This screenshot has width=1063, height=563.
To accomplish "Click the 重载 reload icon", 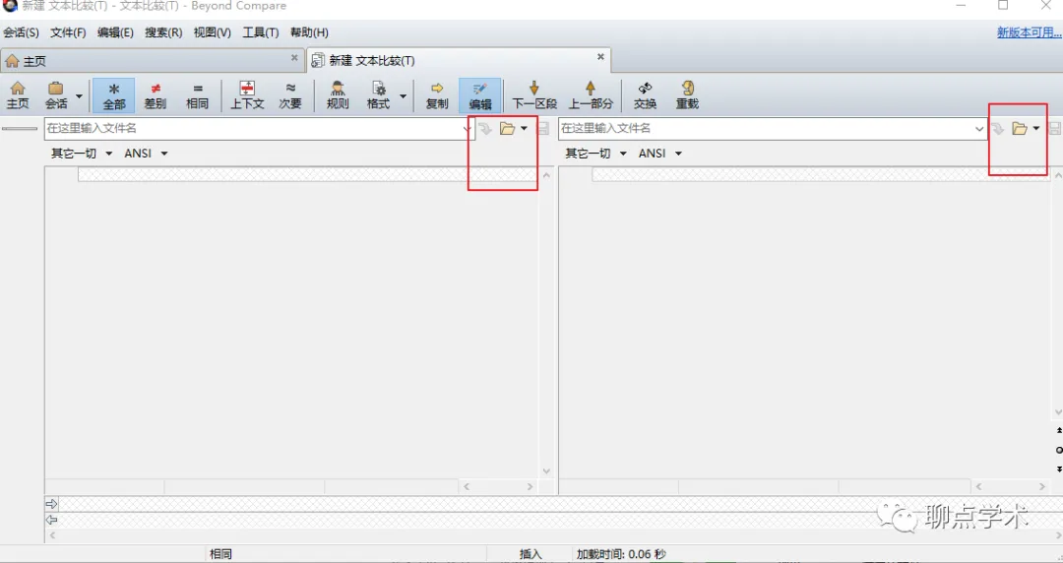I will [x=687, y=94].
